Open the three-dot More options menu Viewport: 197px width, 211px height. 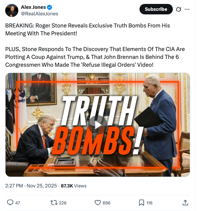tap(187, 9)
